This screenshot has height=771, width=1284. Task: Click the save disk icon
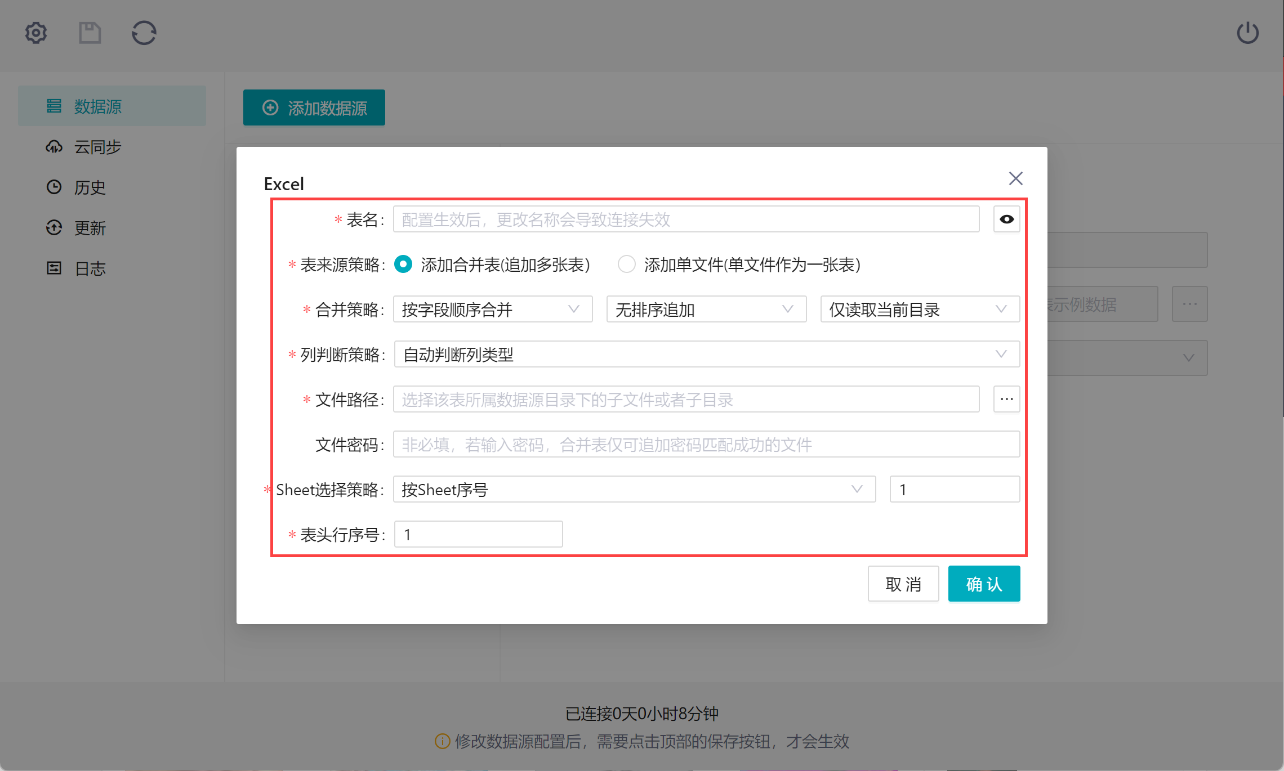click(90, 33)
